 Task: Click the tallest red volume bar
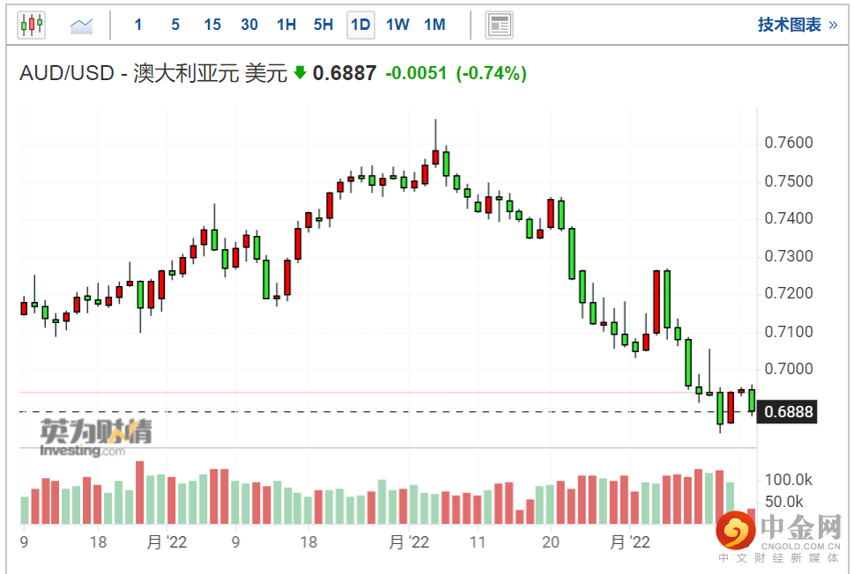(139, 493)
